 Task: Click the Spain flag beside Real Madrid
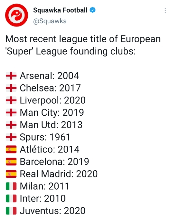(11, 174)
